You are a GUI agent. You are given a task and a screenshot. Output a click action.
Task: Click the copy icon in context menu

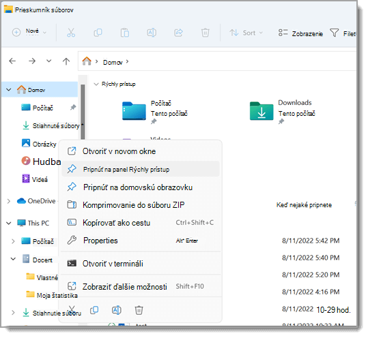[94, 310]
